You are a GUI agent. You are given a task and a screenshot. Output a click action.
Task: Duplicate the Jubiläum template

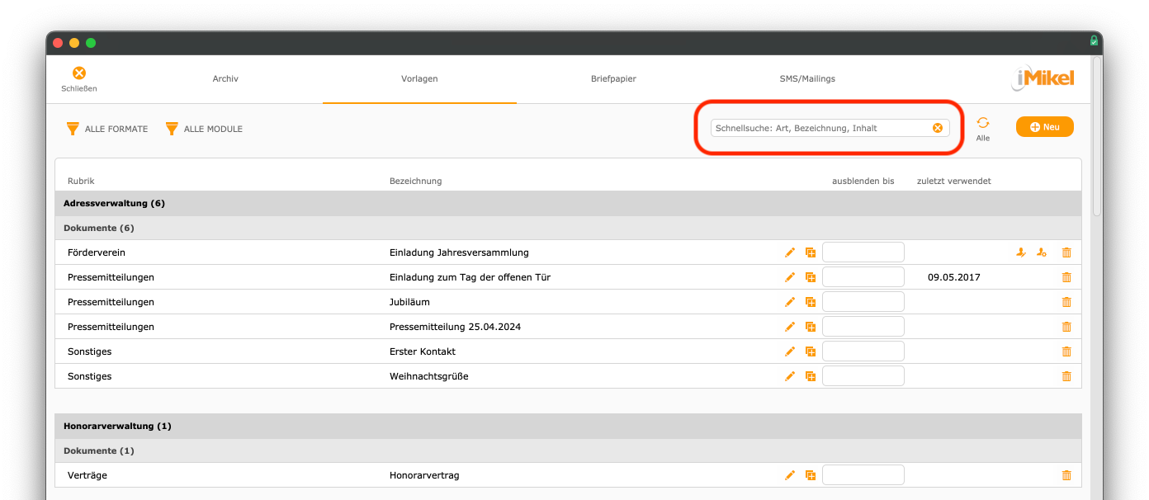811,302
